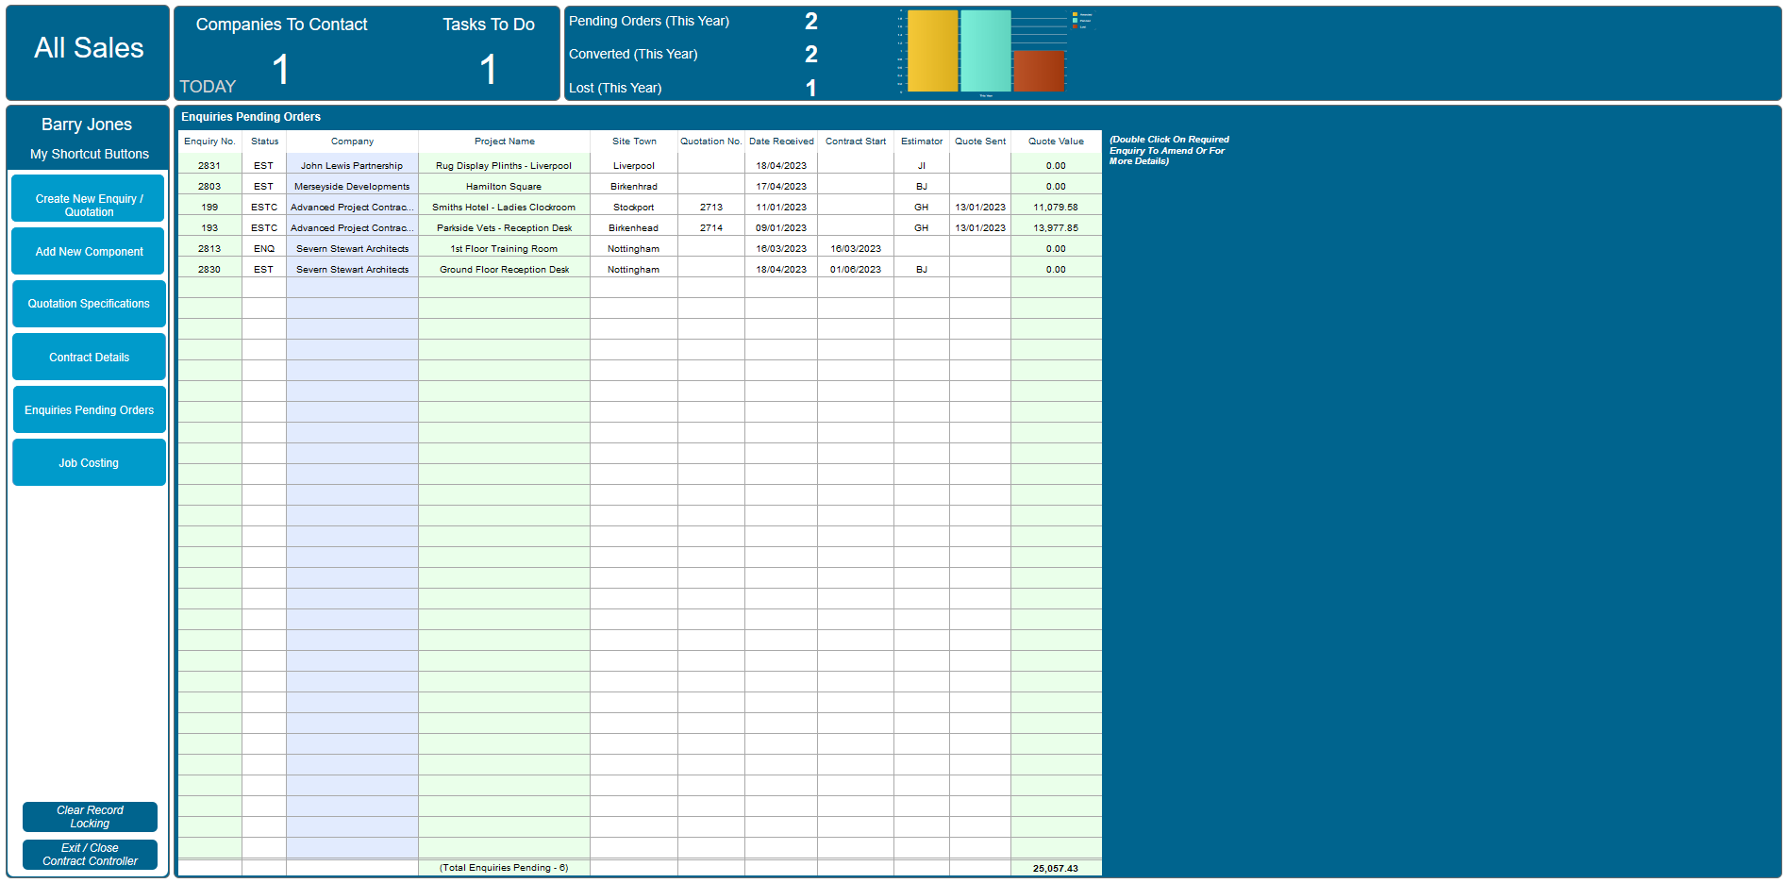Viewport: 1786px width, 883px height.
Task: Click the Smiths Hotel - Ladies Cloakroom project
Action: click(x=504, y=208)
